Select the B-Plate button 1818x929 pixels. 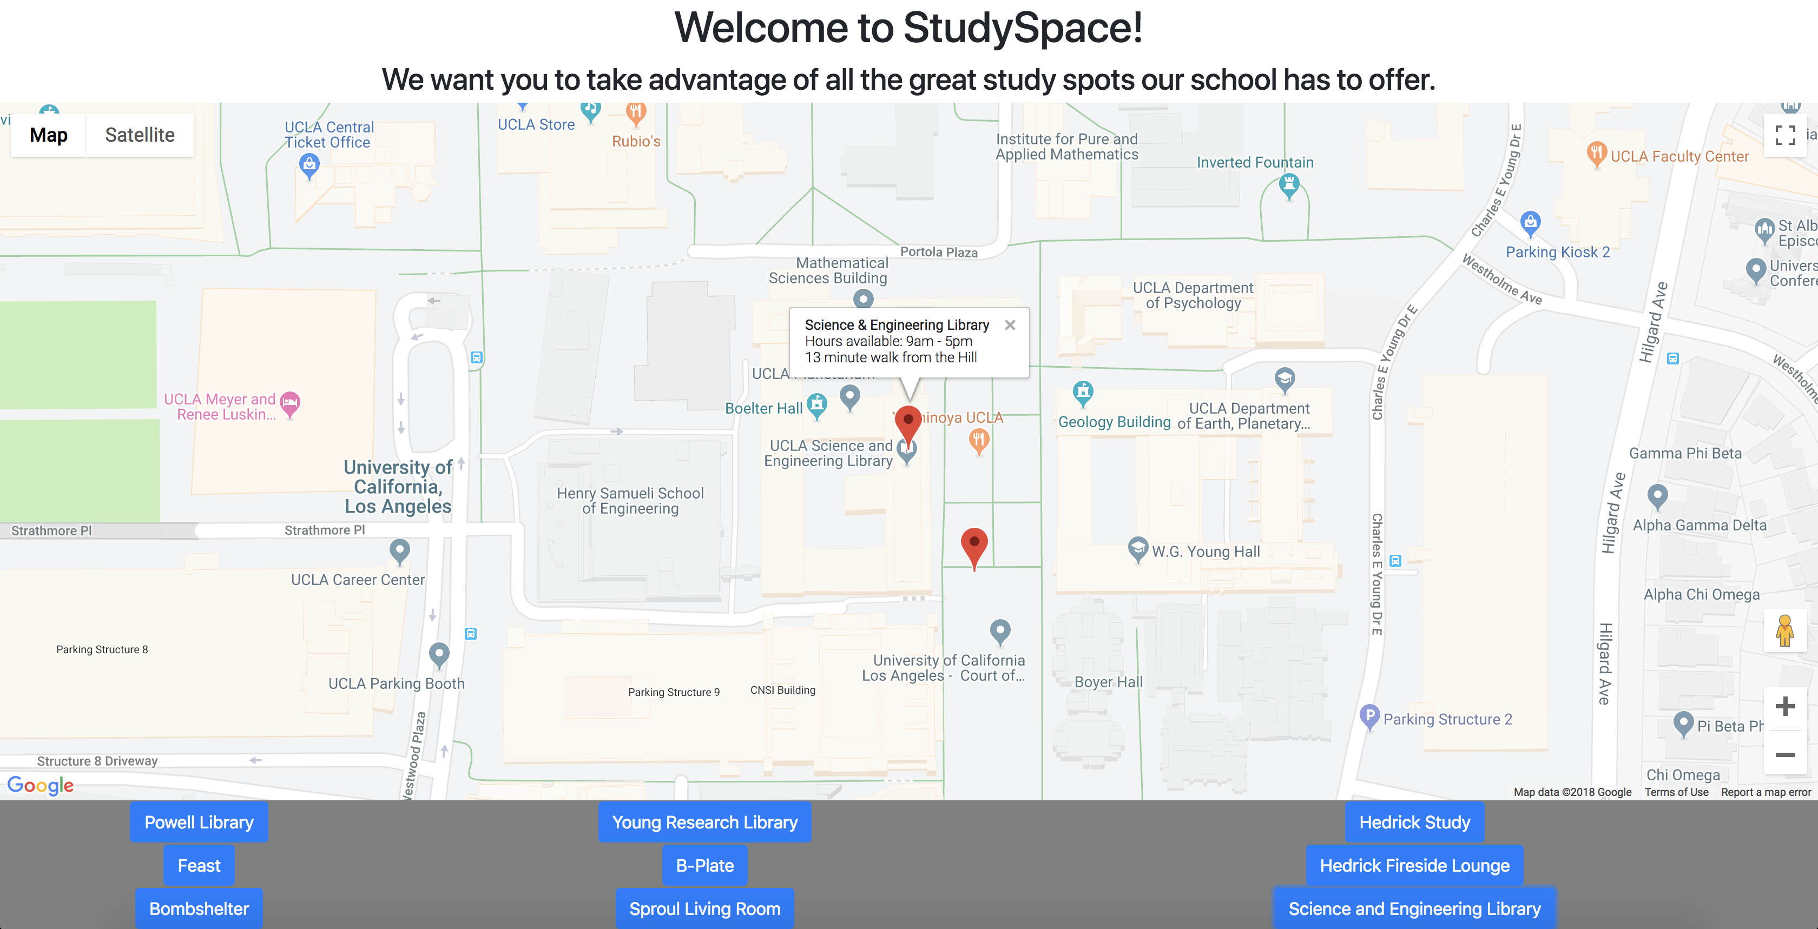[x=705, y=866]
